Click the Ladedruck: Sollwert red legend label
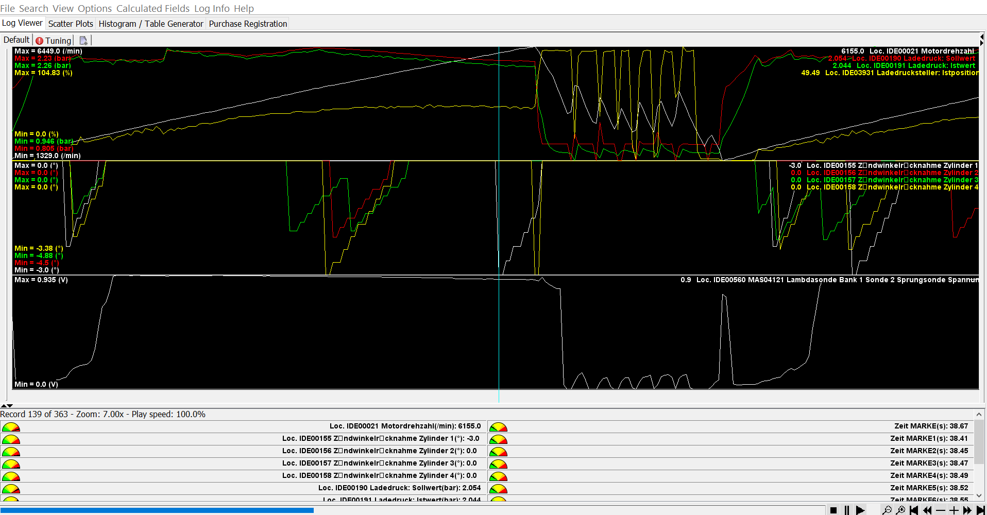 pos(902,58)
